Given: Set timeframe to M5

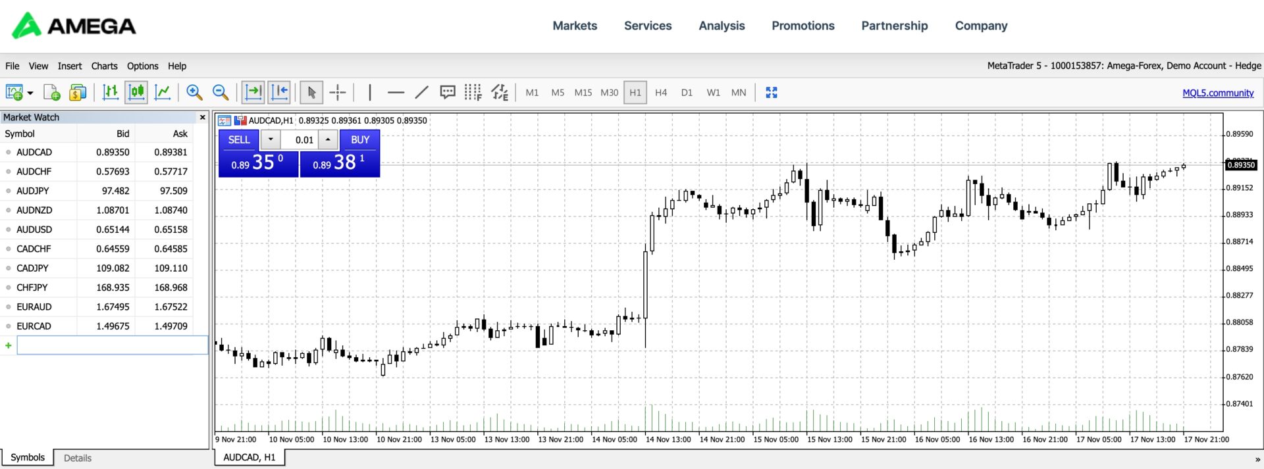Looking at the screenshot, I should [x=558, y=93].
